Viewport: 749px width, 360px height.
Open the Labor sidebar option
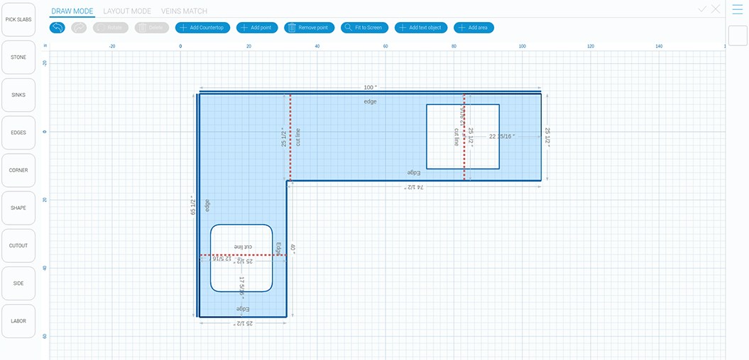coord(18,321)
